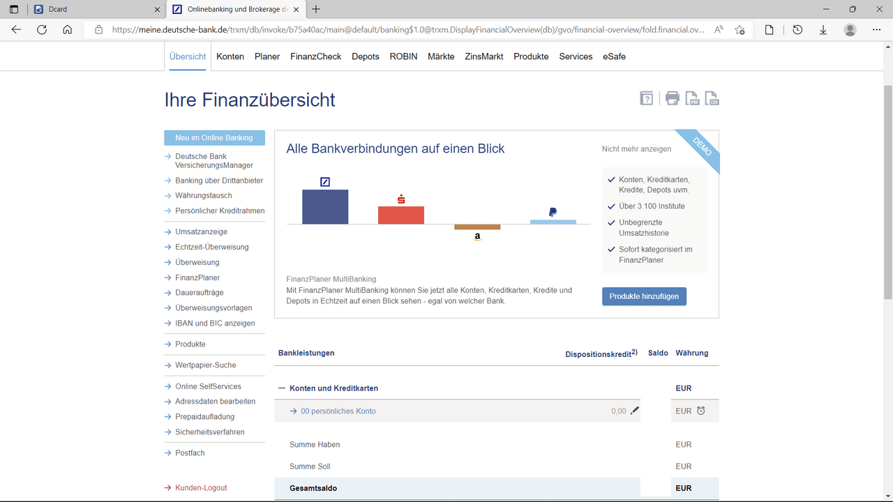This screenshot has height=502, width=893.
Task: Open FinanzPlaner in the sidebar
Action: pos(197,277)
